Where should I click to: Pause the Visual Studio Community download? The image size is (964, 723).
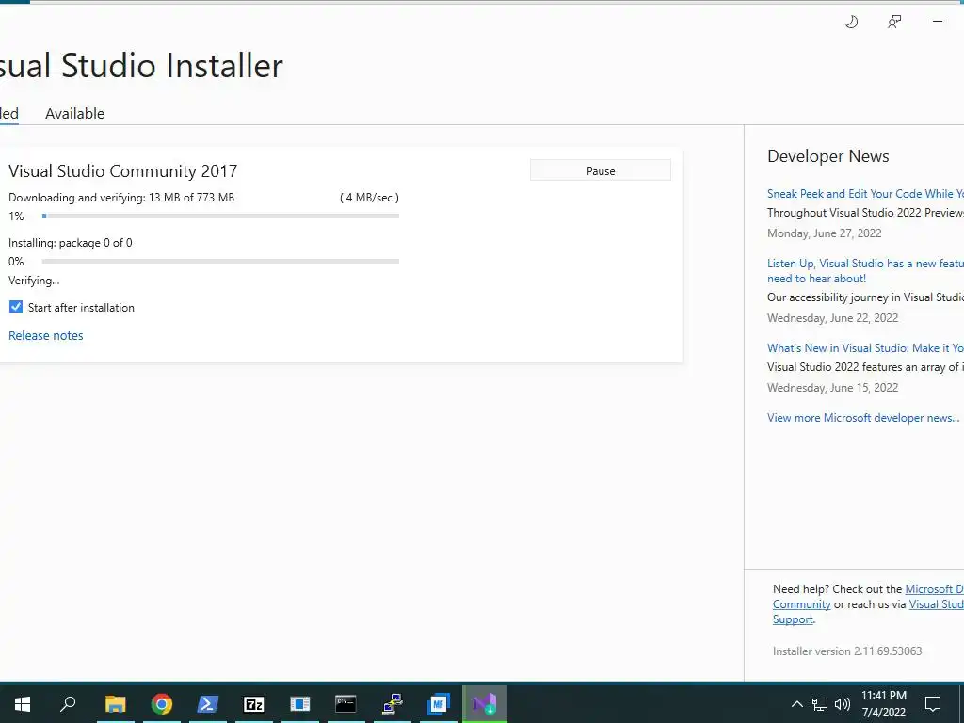coord(600,170)
